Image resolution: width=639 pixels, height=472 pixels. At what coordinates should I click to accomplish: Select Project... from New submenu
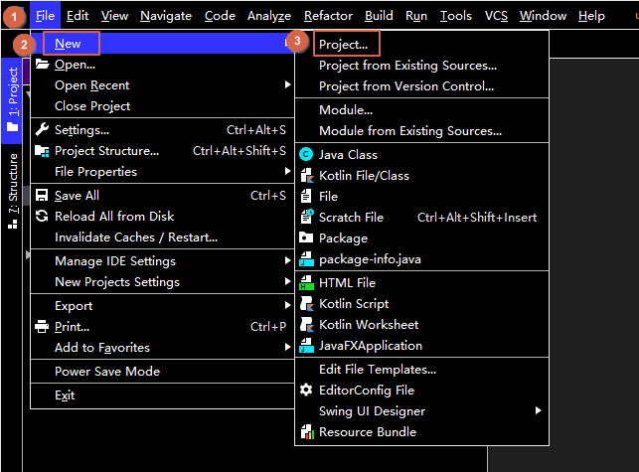(x=343, y=45)
